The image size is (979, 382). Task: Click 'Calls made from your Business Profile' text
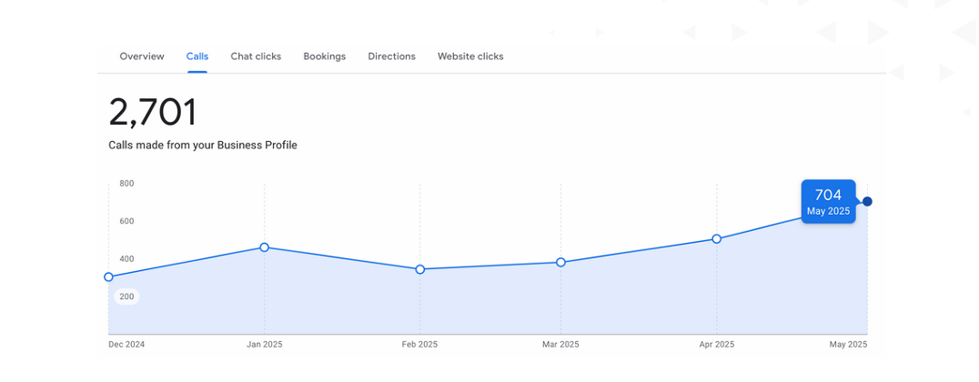[x=203, y=146]
